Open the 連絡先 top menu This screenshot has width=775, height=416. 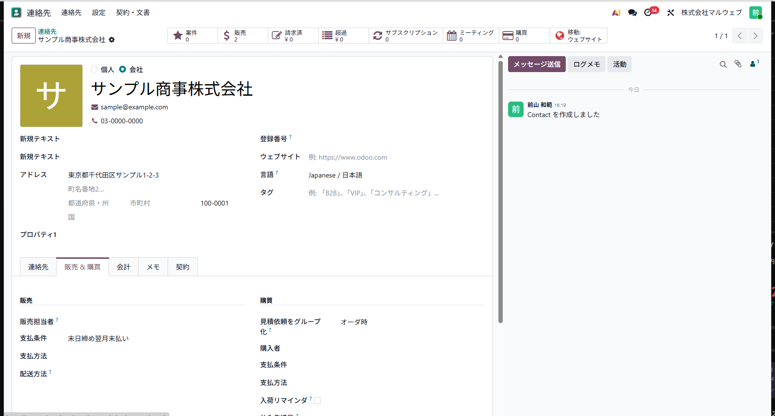click(71, 13)
